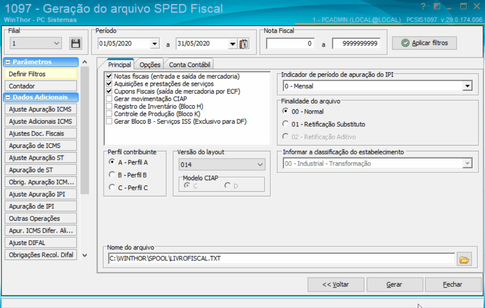
Task: Open Outras Operações item
Action: tap(40, 218)
